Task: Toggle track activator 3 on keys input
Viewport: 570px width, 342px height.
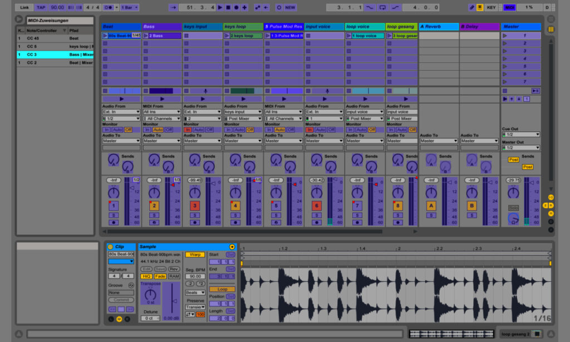Action: [194, 206]
